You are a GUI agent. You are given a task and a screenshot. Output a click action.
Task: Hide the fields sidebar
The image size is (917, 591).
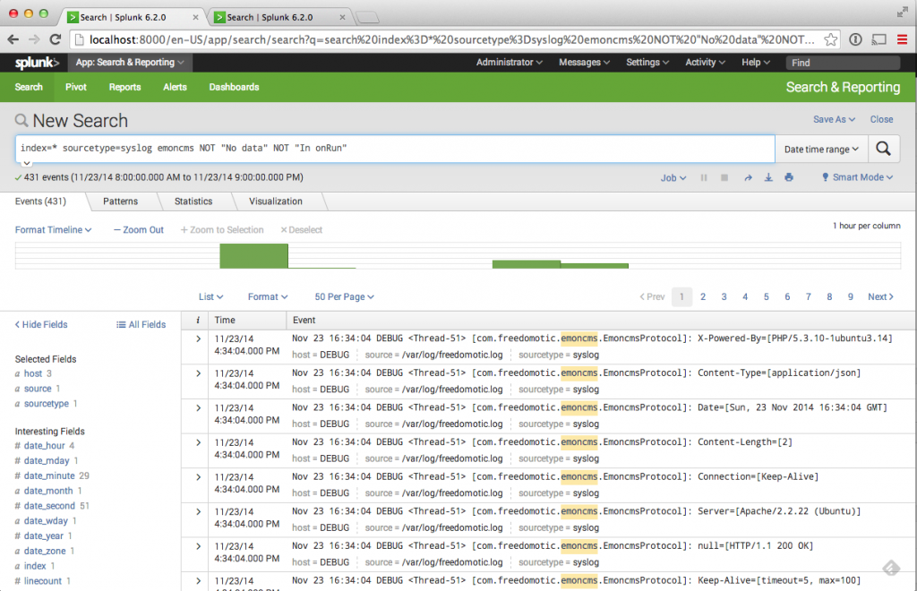(x=41, y=325)
